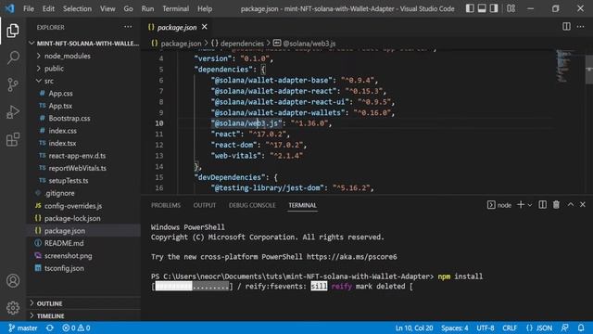
Task: Open the Help menu
Action: tap(205, 8)
